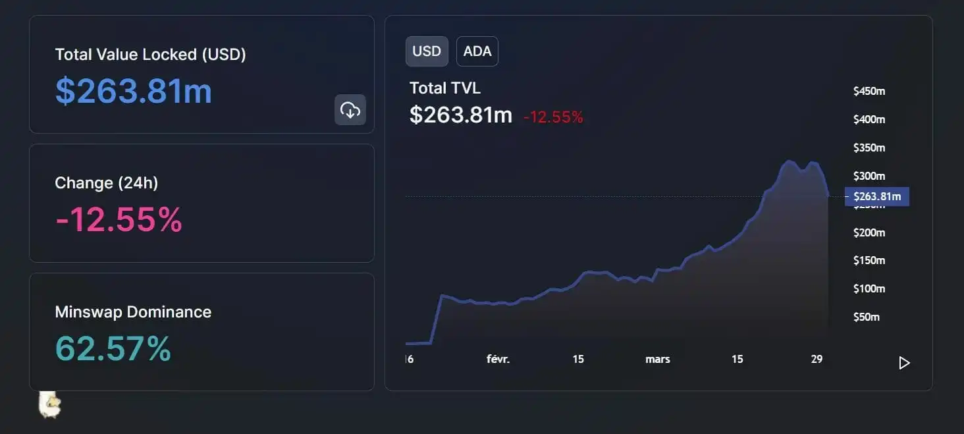Click the -12.55% change indicator on chart

click(554, 117)
